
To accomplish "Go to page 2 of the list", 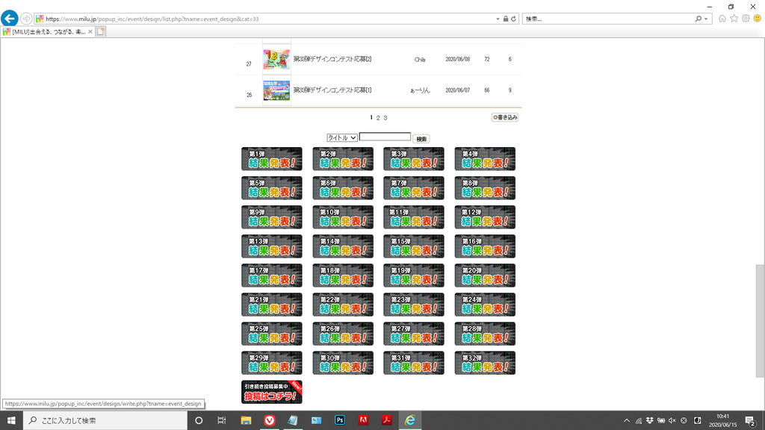I will coord(378,118).
